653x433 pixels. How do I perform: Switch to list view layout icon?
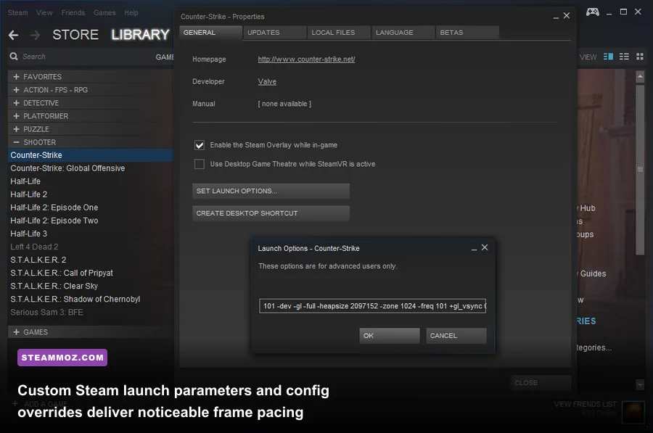click(x=624, y=57)
